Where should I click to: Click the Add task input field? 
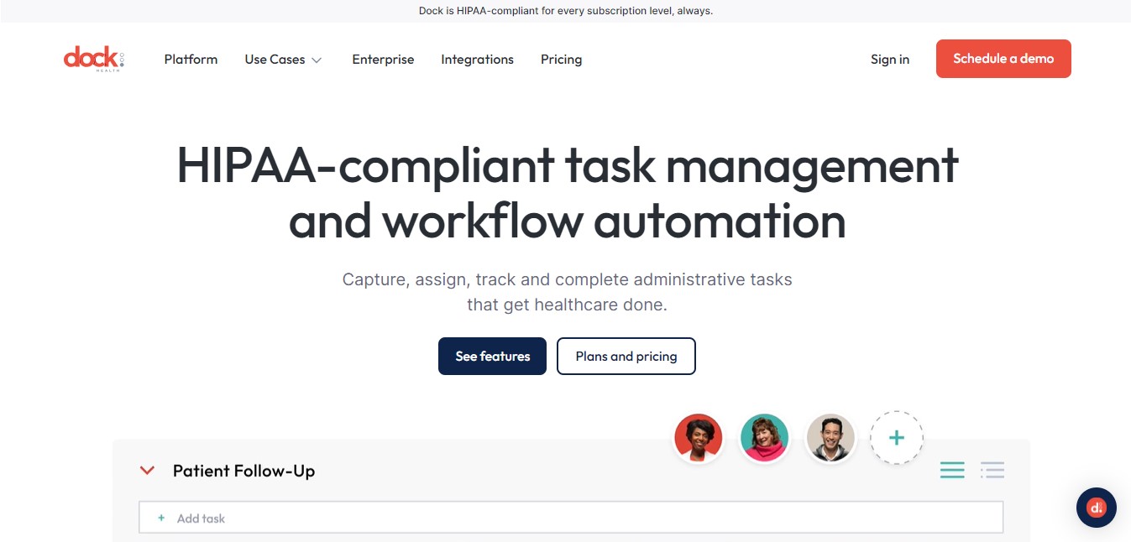571,519
